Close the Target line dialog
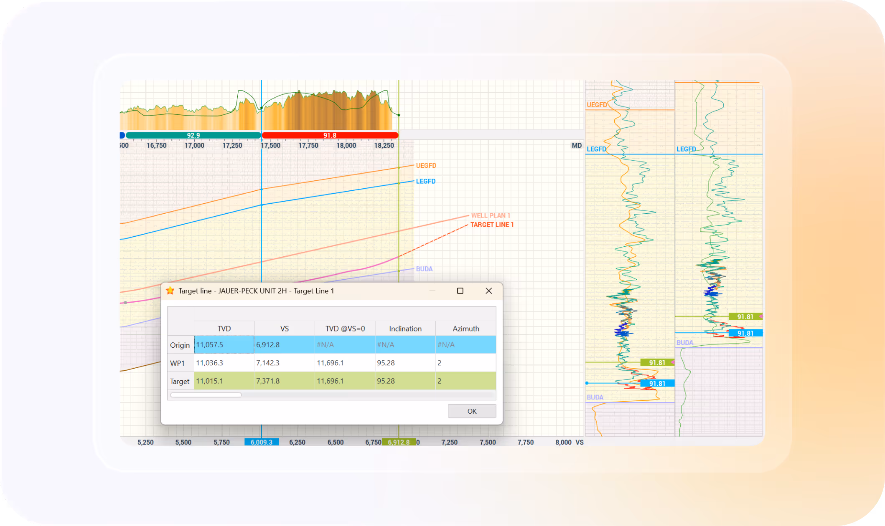 (x=488, y=291)
